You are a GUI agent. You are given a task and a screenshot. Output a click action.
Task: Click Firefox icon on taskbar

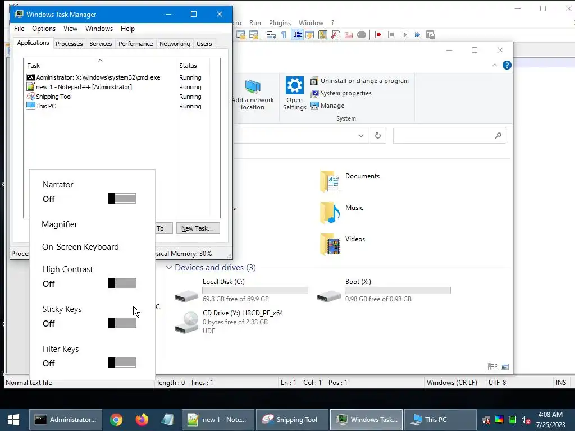coord(142,420)
